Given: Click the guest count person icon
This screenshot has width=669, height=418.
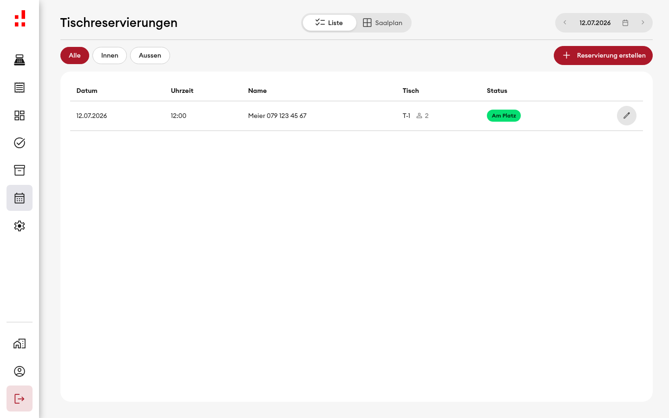Looking at the screenshot, I should pyautogui.click(x=419, y=116).
